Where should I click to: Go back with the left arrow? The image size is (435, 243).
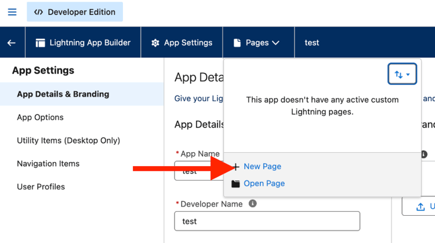12,43
